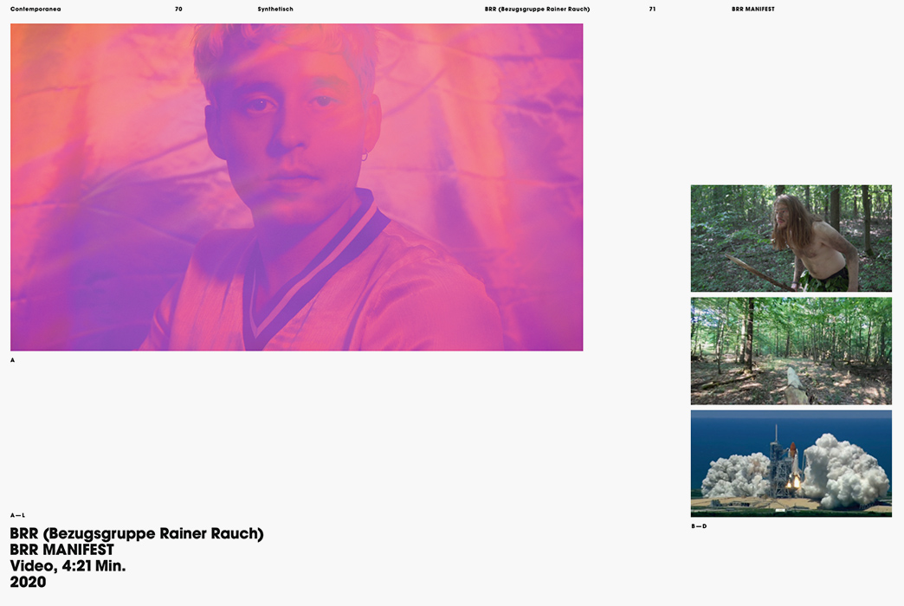
Task: Click the A—L figure range label
Action: coord(17,515)
